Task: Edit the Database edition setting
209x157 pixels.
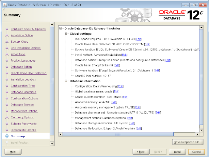Action: [x=168, y=60]
